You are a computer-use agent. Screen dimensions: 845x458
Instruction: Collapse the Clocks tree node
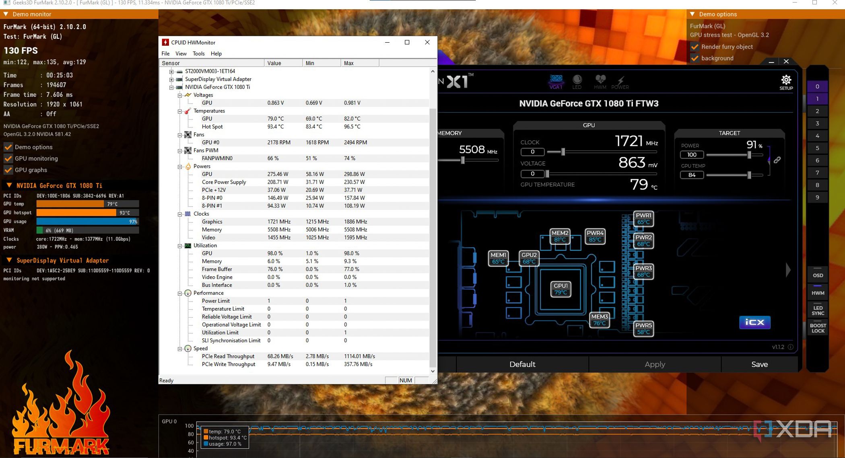tap(180, 214)
